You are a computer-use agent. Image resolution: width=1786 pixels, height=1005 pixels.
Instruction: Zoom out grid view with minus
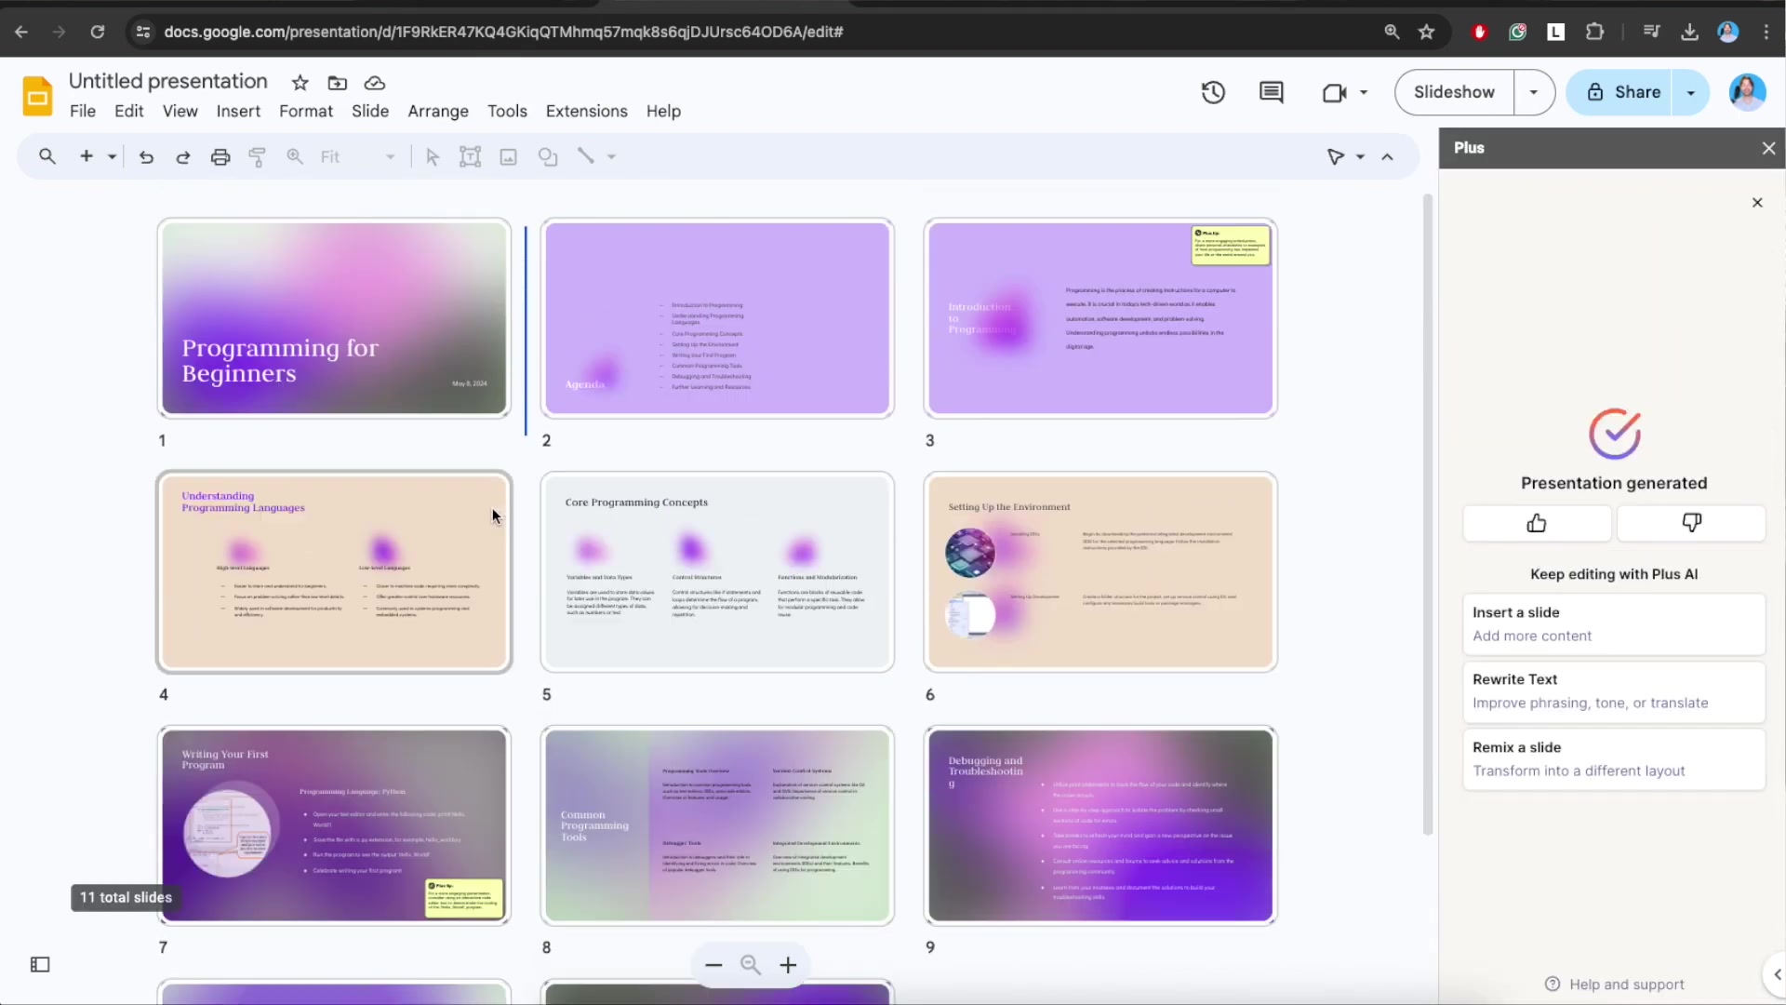pyautogui.click(x=713, y=965)
